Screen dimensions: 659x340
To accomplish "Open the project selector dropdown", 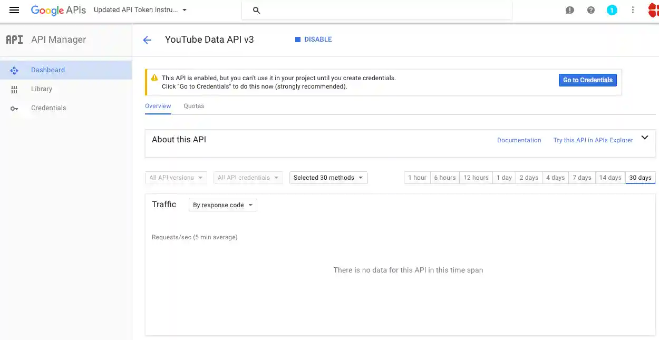I will tap(140, 10).
